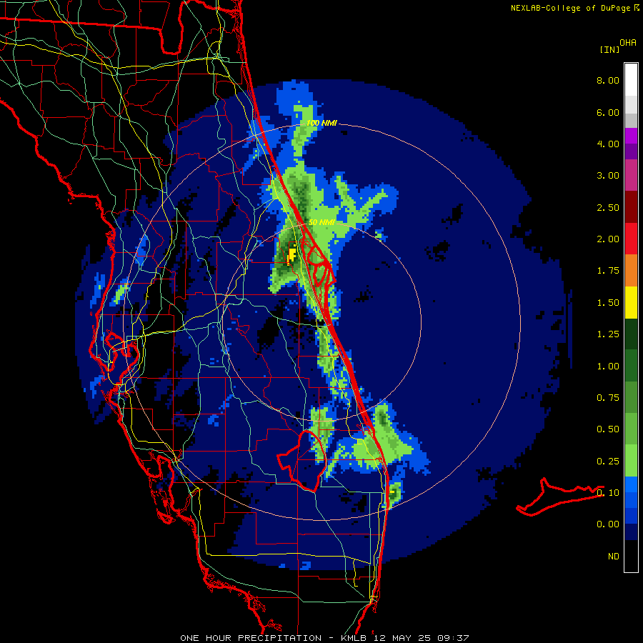
Task: Click the 3.00 legend value
Action: (x=608, y=176)
